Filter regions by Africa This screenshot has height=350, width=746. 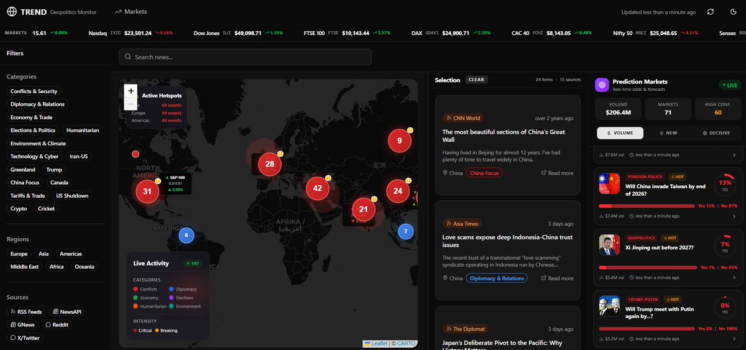click(57, 267)
